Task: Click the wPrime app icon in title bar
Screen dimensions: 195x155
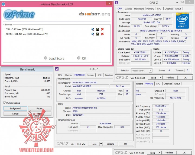Action: coord(3,4)
